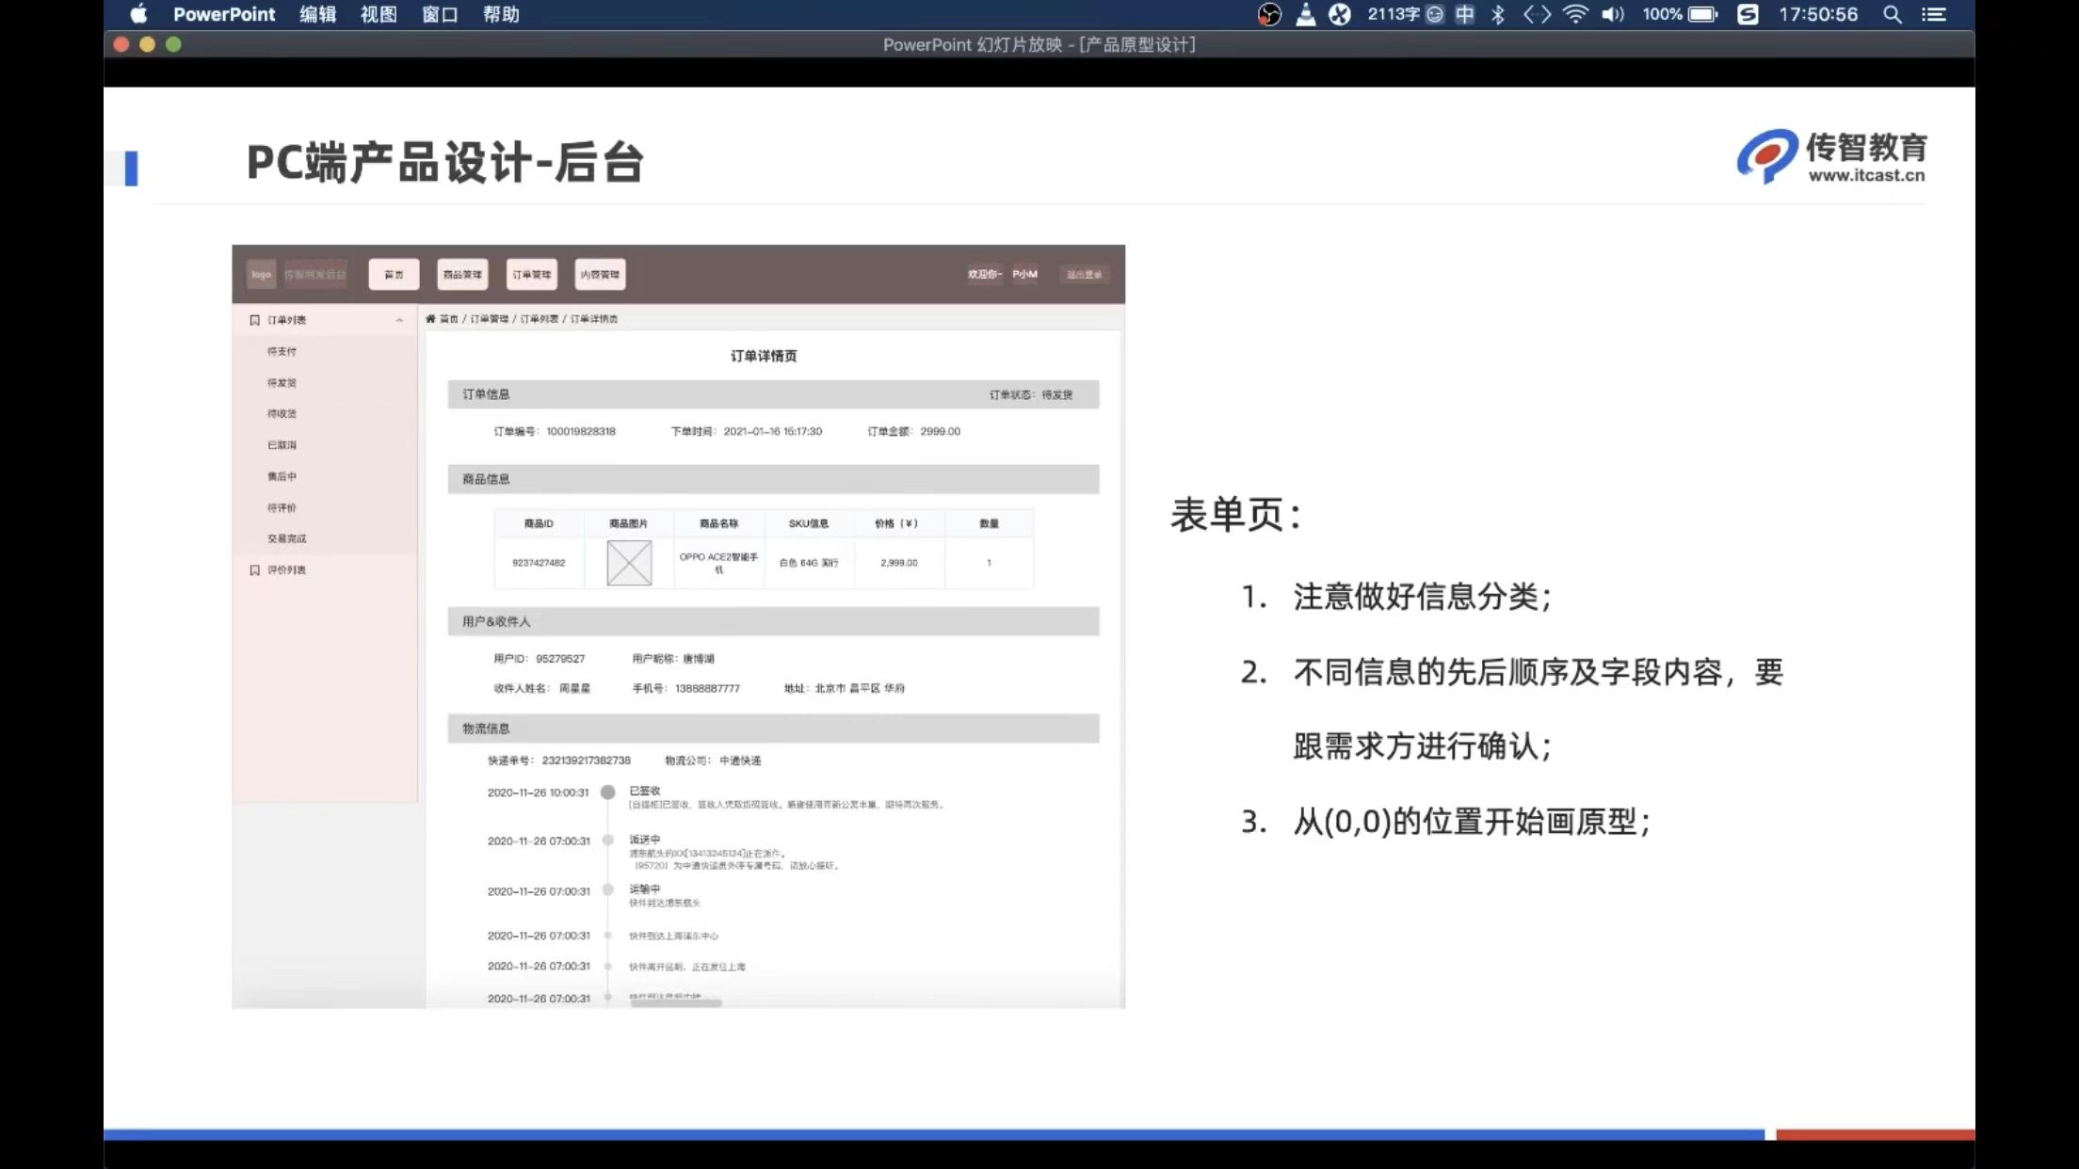Screen dimensions: 2079x1169
Task: Expand the 评价列表 sidebar item
Action: [x=286, y=570]
